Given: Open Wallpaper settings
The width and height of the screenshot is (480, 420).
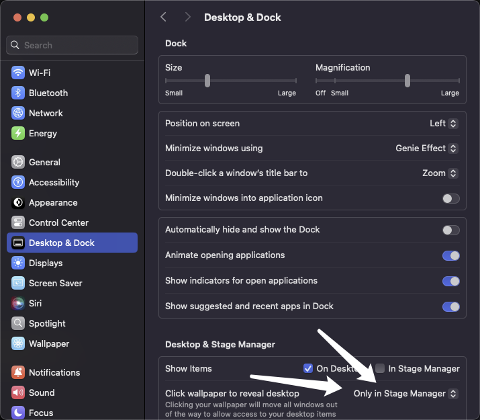Looking at the screenshot, I should [72, 343].
